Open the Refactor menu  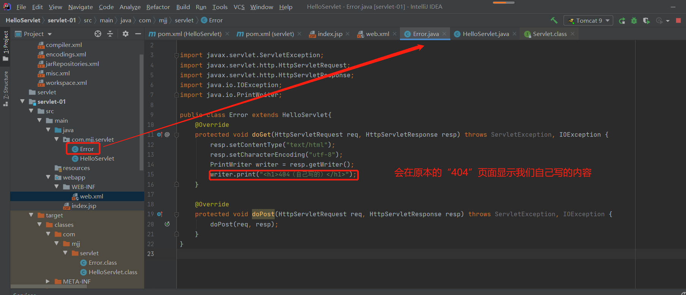pos(158,7)
